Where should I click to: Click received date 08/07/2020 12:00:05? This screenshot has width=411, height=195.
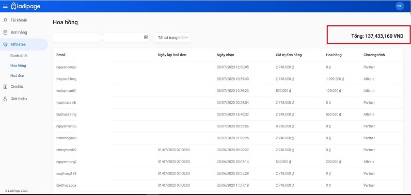[x=233, y=67]
